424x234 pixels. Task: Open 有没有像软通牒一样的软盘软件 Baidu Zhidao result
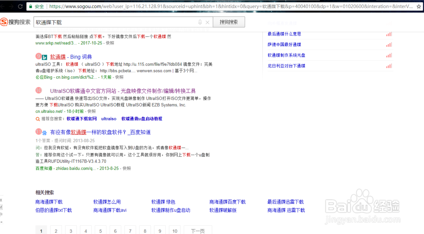coord(100,132)
